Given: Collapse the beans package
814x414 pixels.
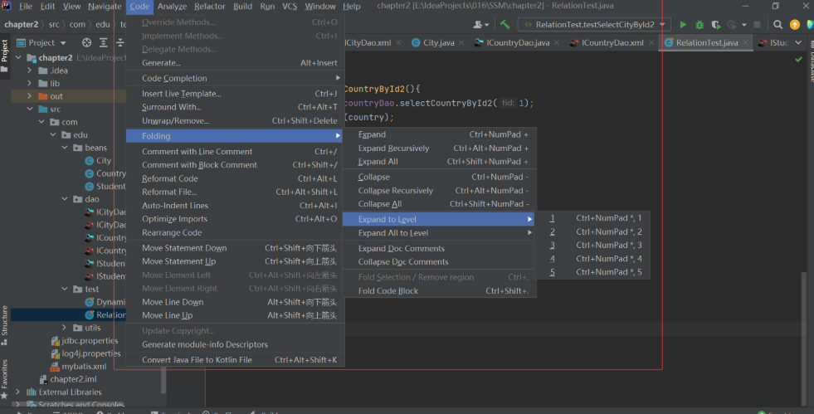Looking at the screenshot, I should 65,148.
